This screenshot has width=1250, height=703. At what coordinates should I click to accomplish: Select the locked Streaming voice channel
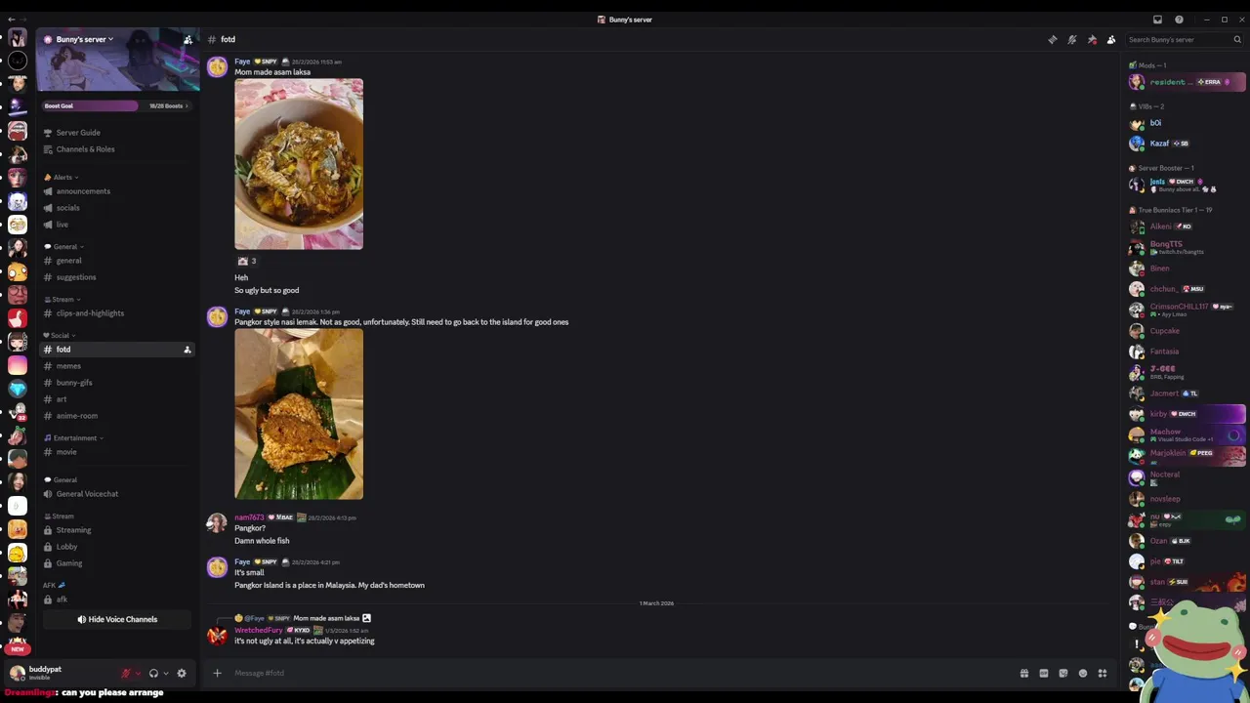click(73, 530)
